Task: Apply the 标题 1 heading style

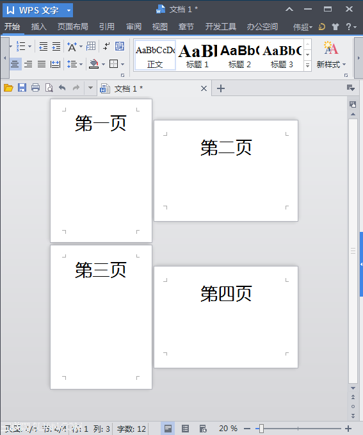Action: [197, 55]
